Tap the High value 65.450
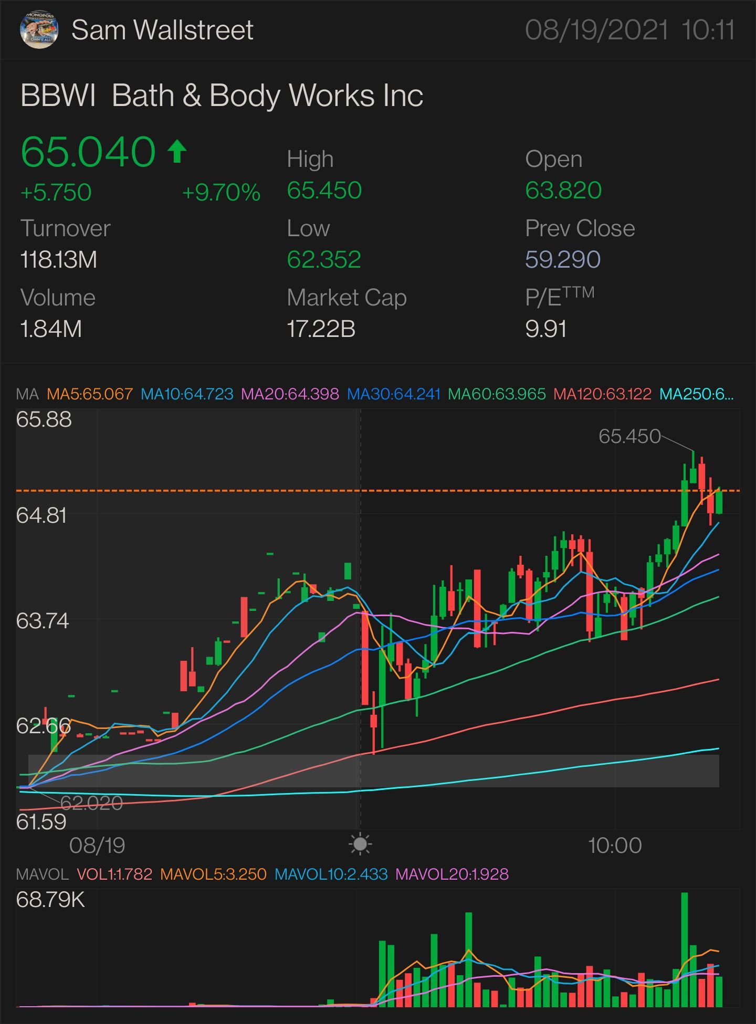 pos(324,190)
